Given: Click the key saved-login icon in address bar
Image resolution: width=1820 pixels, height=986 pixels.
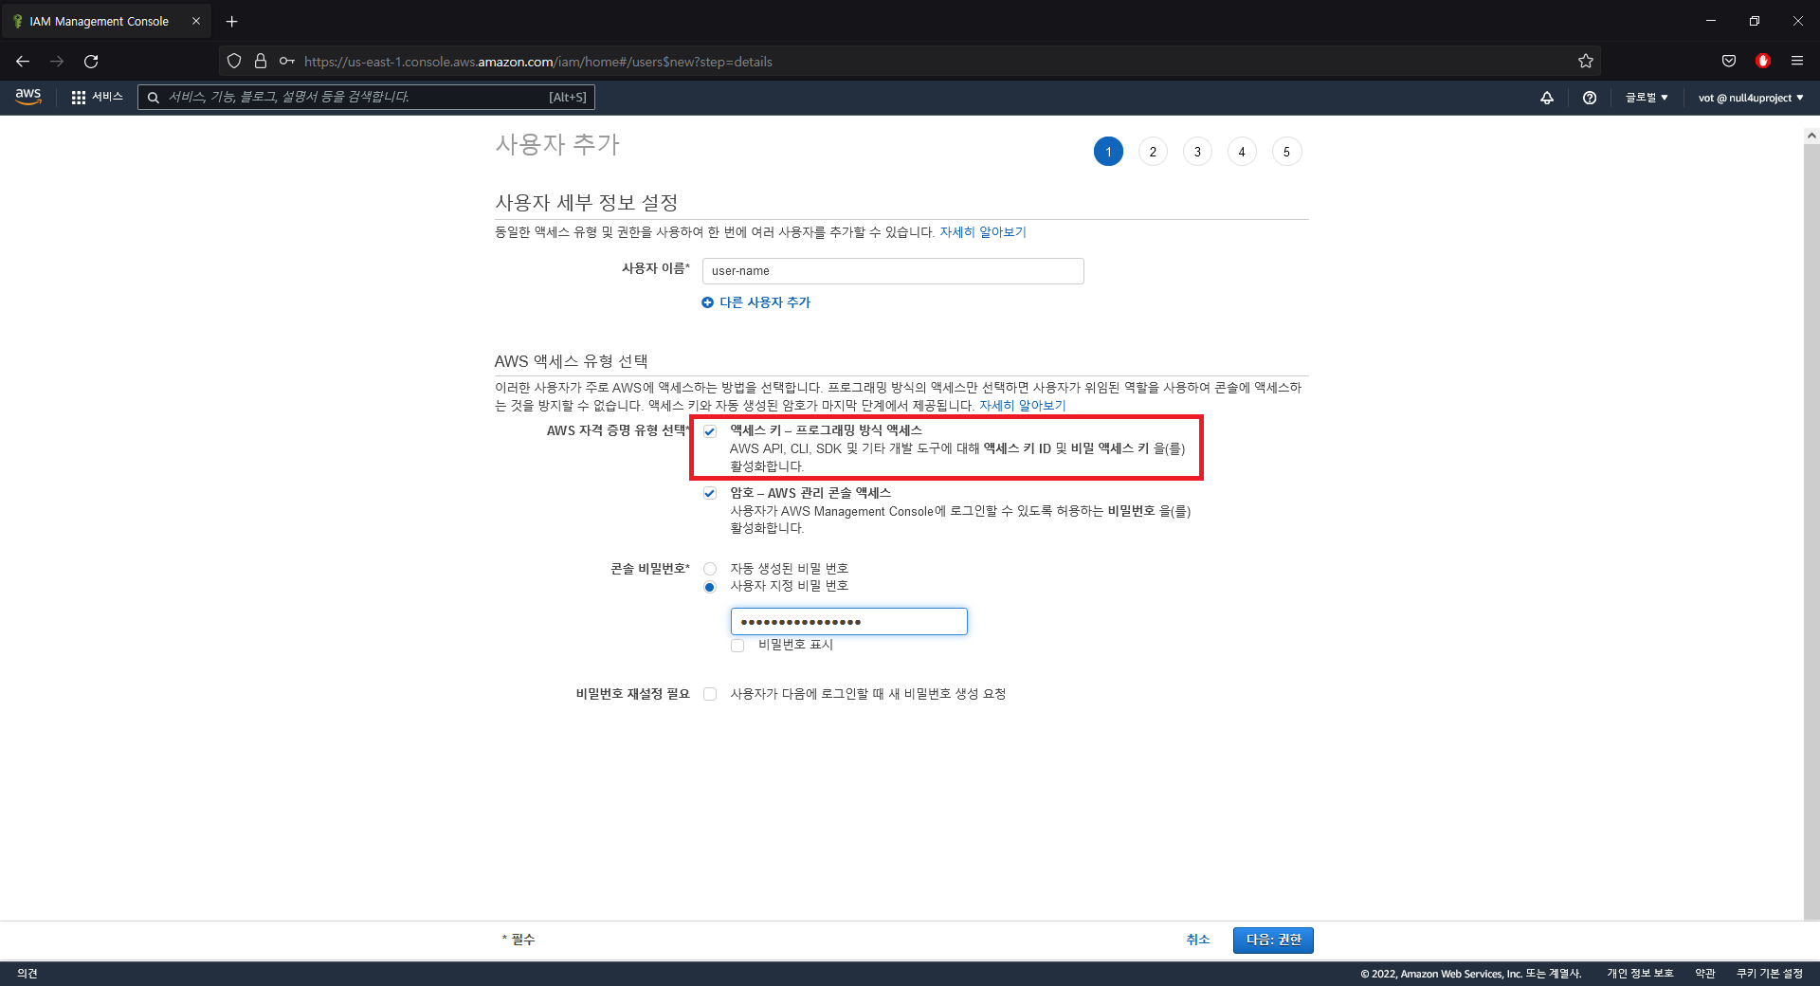Looking at the screenshot, I should (286, 62).
